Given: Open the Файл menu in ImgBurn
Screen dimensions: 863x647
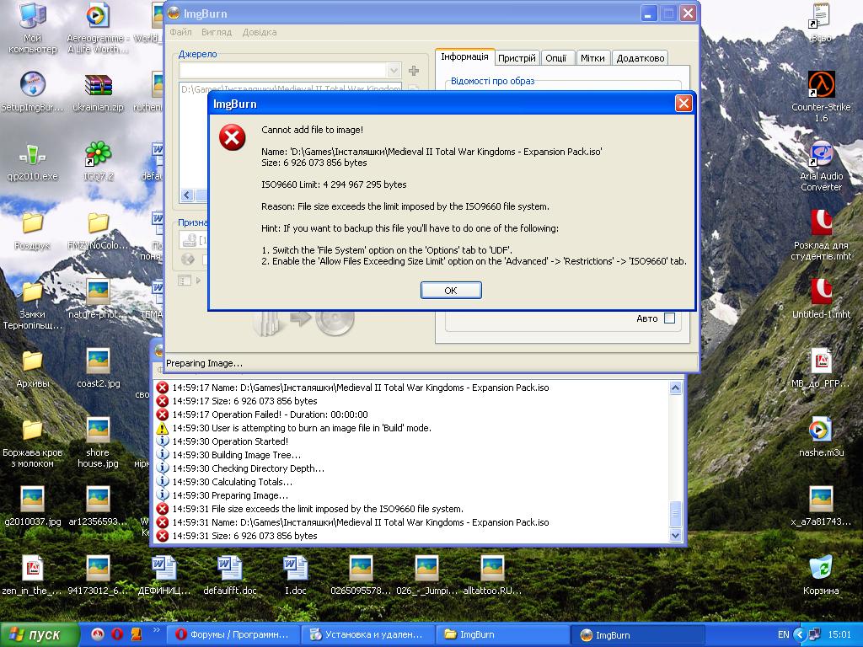Looking at the screenshot, I should (180, 32).
